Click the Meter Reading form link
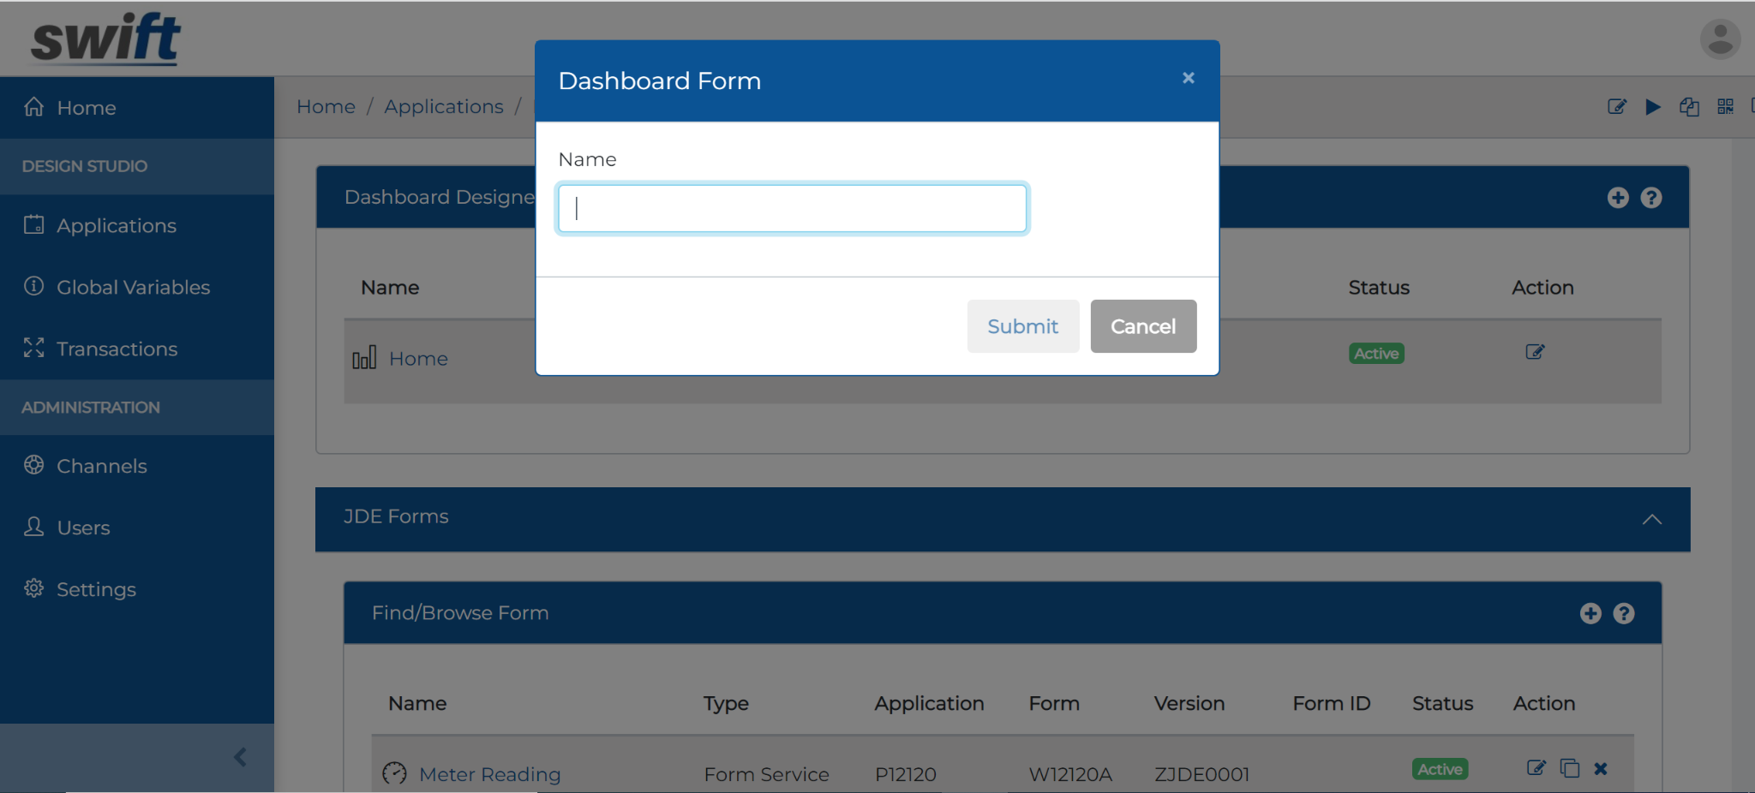 tap(489, 773)
